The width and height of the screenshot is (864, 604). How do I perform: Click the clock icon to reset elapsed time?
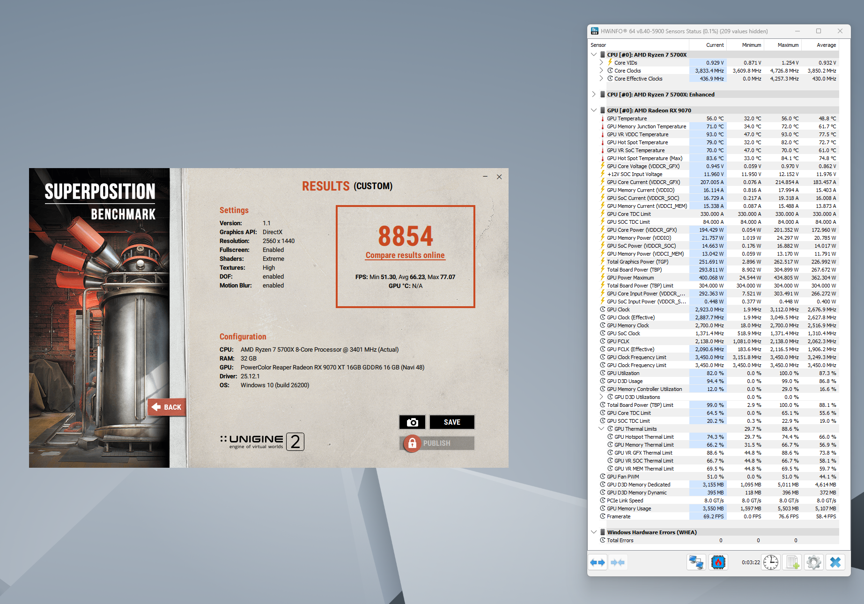click(770, 562)
